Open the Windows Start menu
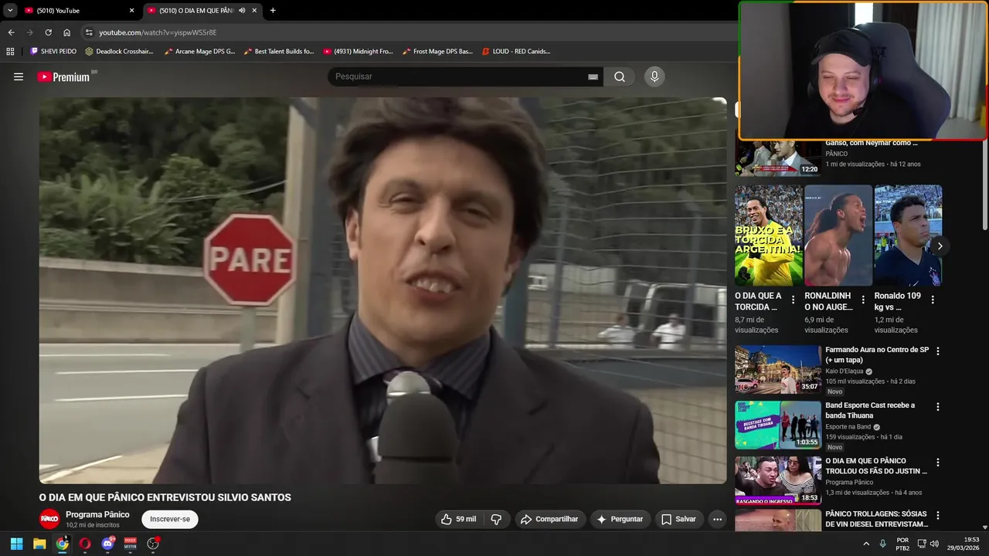The width and height of the screenshot is (989, 556). click(16, 544)
